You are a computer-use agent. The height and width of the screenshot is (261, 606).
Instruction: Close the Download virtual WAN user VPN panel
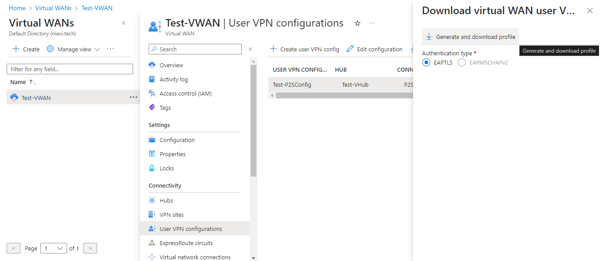click(x=590, y=11)
